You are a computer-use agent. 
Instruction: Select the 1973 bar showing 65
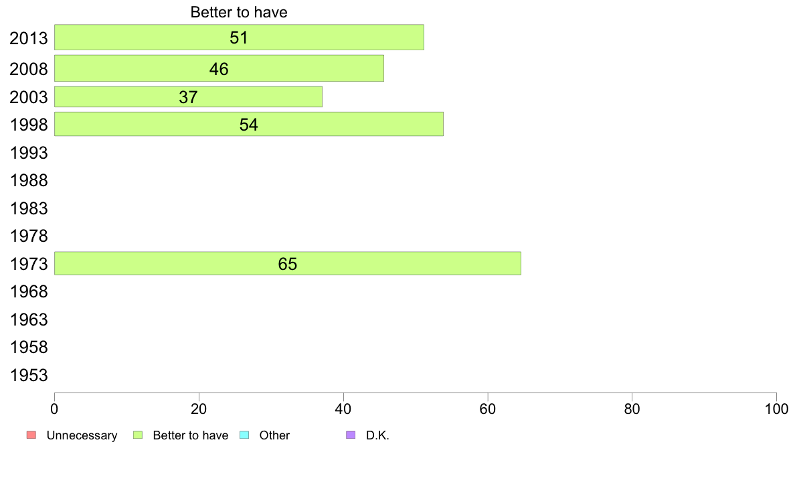click(x=288, y=263)
